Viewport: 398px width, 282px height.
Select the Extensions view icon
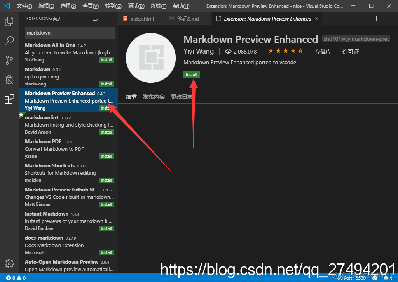(x=9, y=99)
